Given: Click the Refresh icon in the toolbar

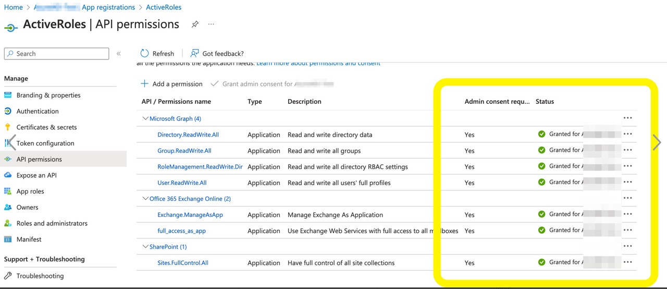Looking at the screenshot, I should [144, 53].
